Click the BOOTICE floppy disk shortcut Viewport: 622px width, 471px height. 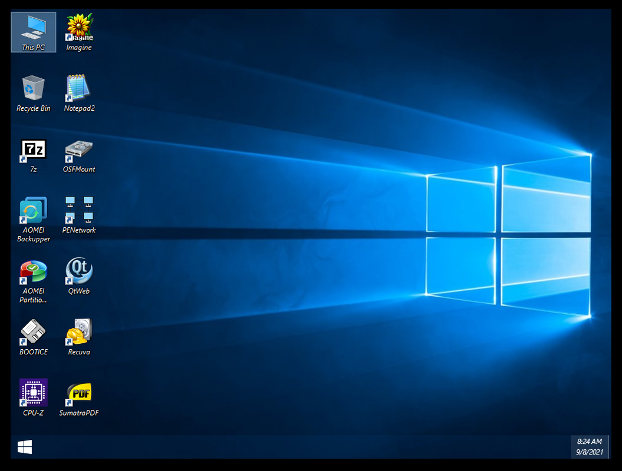(x=34, y=337)
